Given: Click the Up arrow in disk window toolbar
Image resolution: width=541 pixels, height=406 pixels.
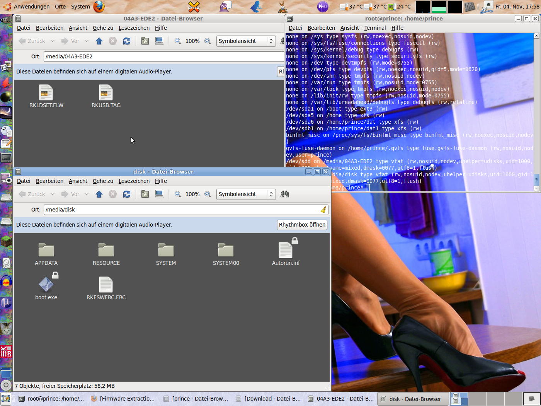Looking at the screenshot, I should pyautogui.click(x=99, y=194).
